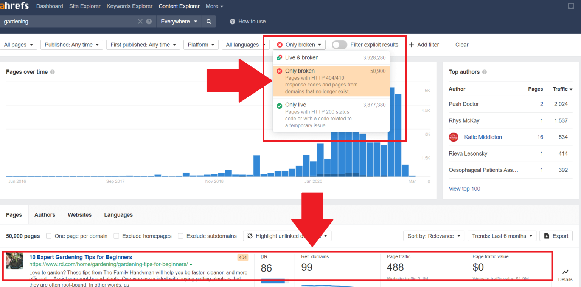Clear the gardening search query X icon
The width and height of the screenshot is (581, 287).
pos(140,22)
